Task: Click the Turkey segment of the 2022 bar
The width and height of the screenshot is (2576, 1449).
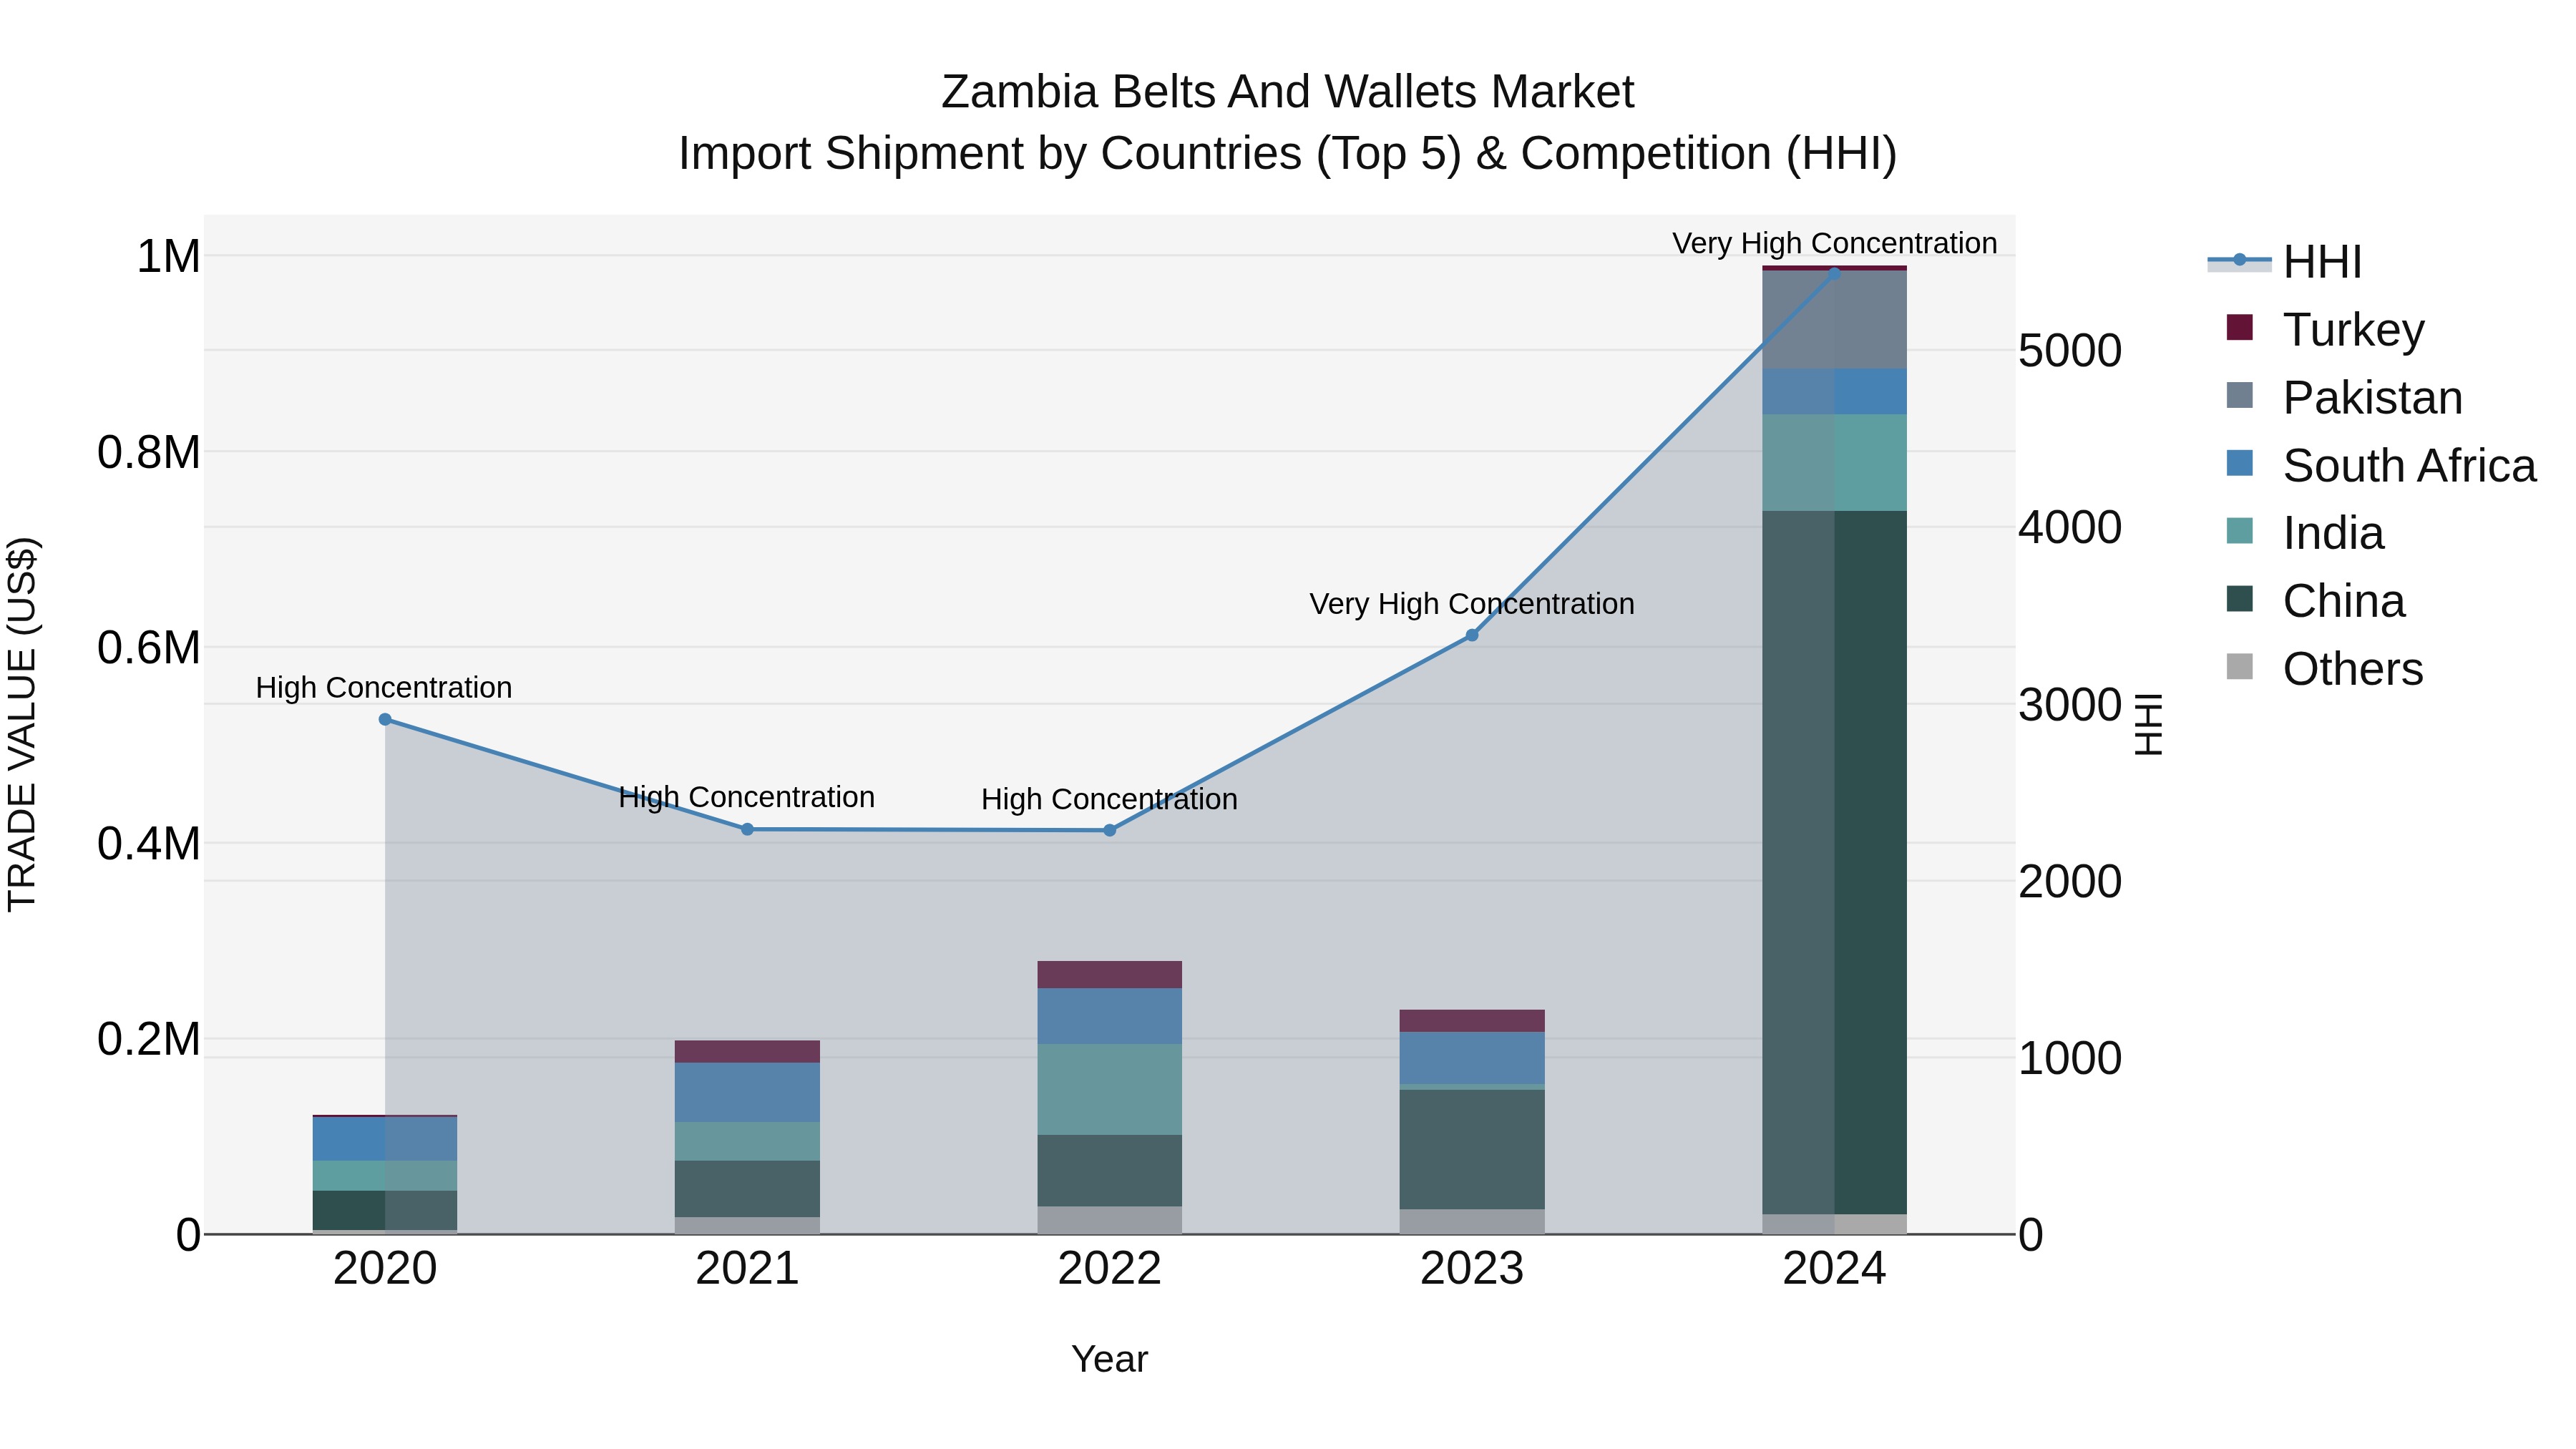Action: 1109,975
